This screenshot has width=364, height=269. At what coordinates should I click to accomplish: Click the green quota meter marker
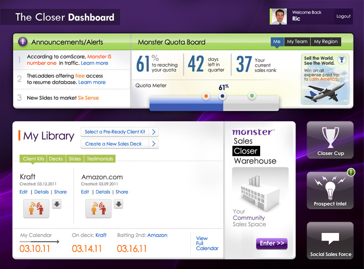(x=252, y=95)
